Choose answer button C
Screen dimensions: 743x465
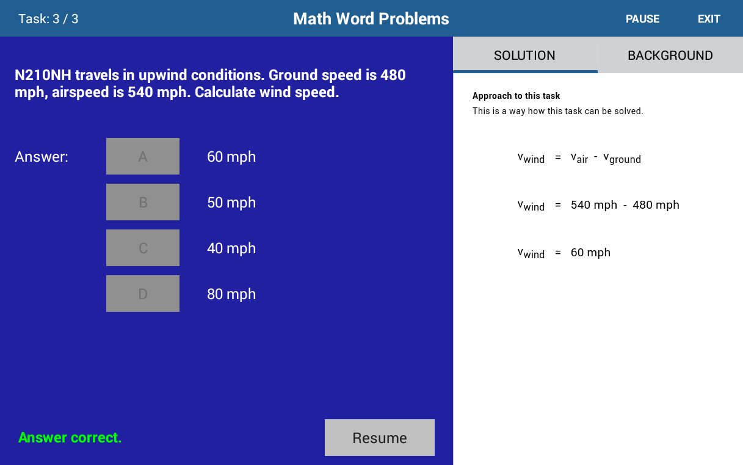coord(143,248)
